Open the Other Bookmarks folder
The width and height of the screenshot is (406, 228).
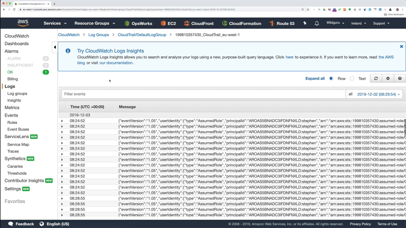394,15
